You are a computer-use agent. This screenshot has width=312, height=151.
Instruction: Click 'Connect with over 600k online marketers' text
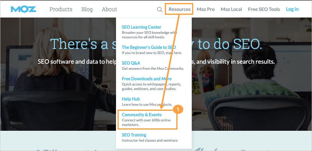[x=146, y=122]
